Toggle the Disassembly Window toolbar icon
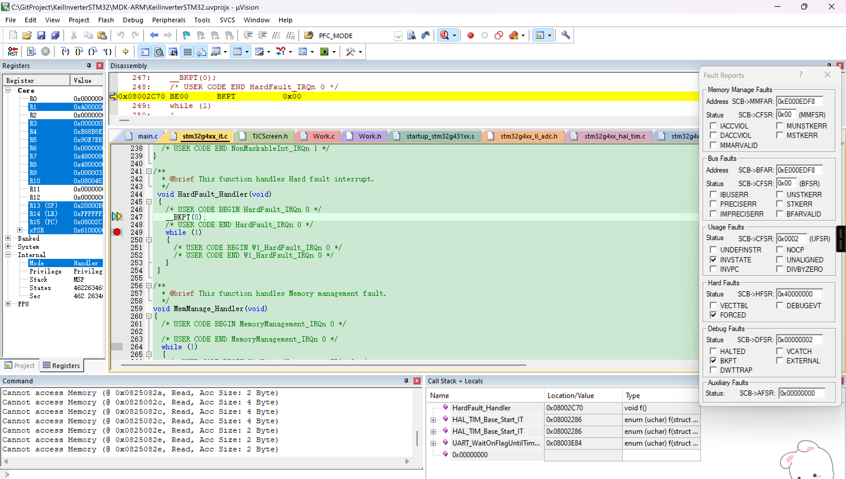The width and height of the screenshot is (846, 479). coord(159,52)
